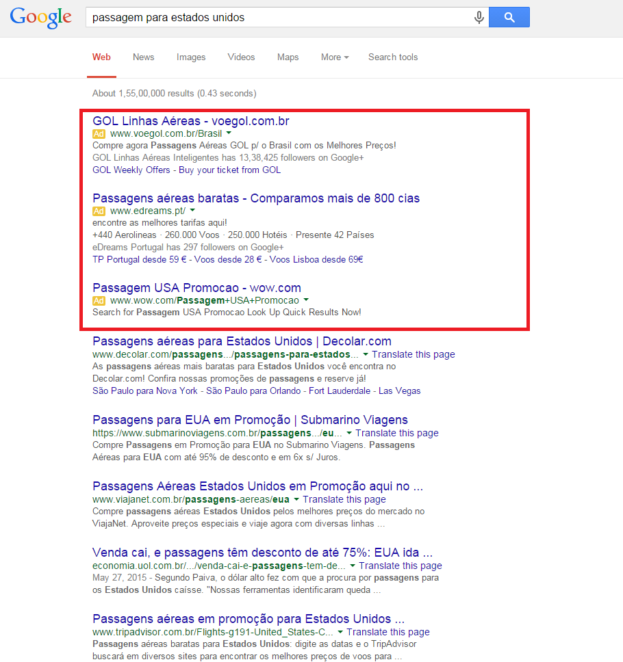Open dropdown arrow beside economia.uol.com.br URL
Viewport: 623px width, 662px height.
pyautogui.click(x=353, y=566)
